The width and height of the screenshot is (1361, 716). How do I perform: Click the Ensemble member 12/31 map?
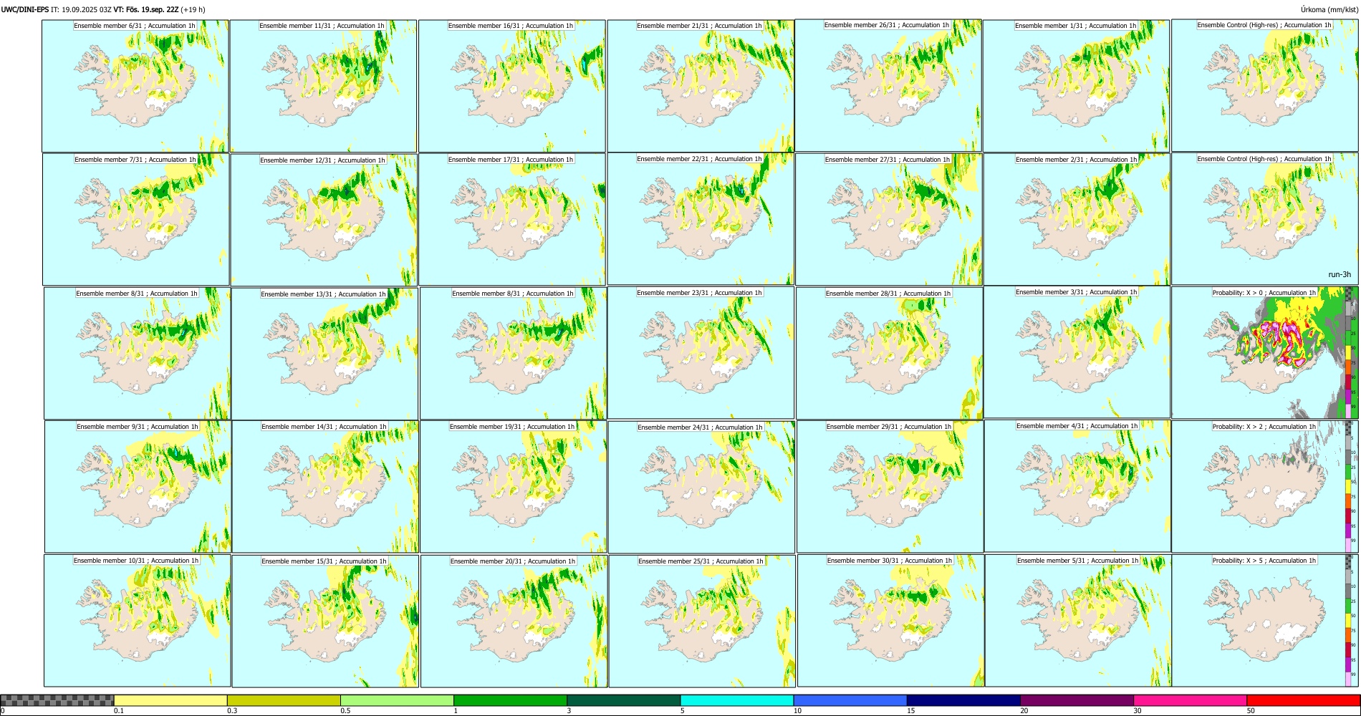[324, 220]
